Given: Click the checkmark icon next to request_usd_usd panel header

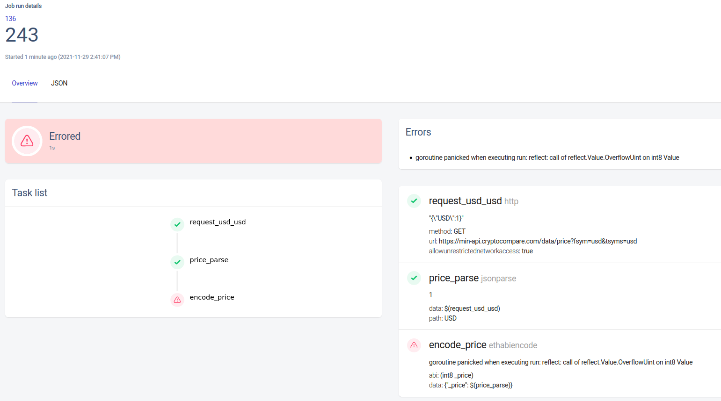Looking at the screenshot, I should tap(414, 200).
